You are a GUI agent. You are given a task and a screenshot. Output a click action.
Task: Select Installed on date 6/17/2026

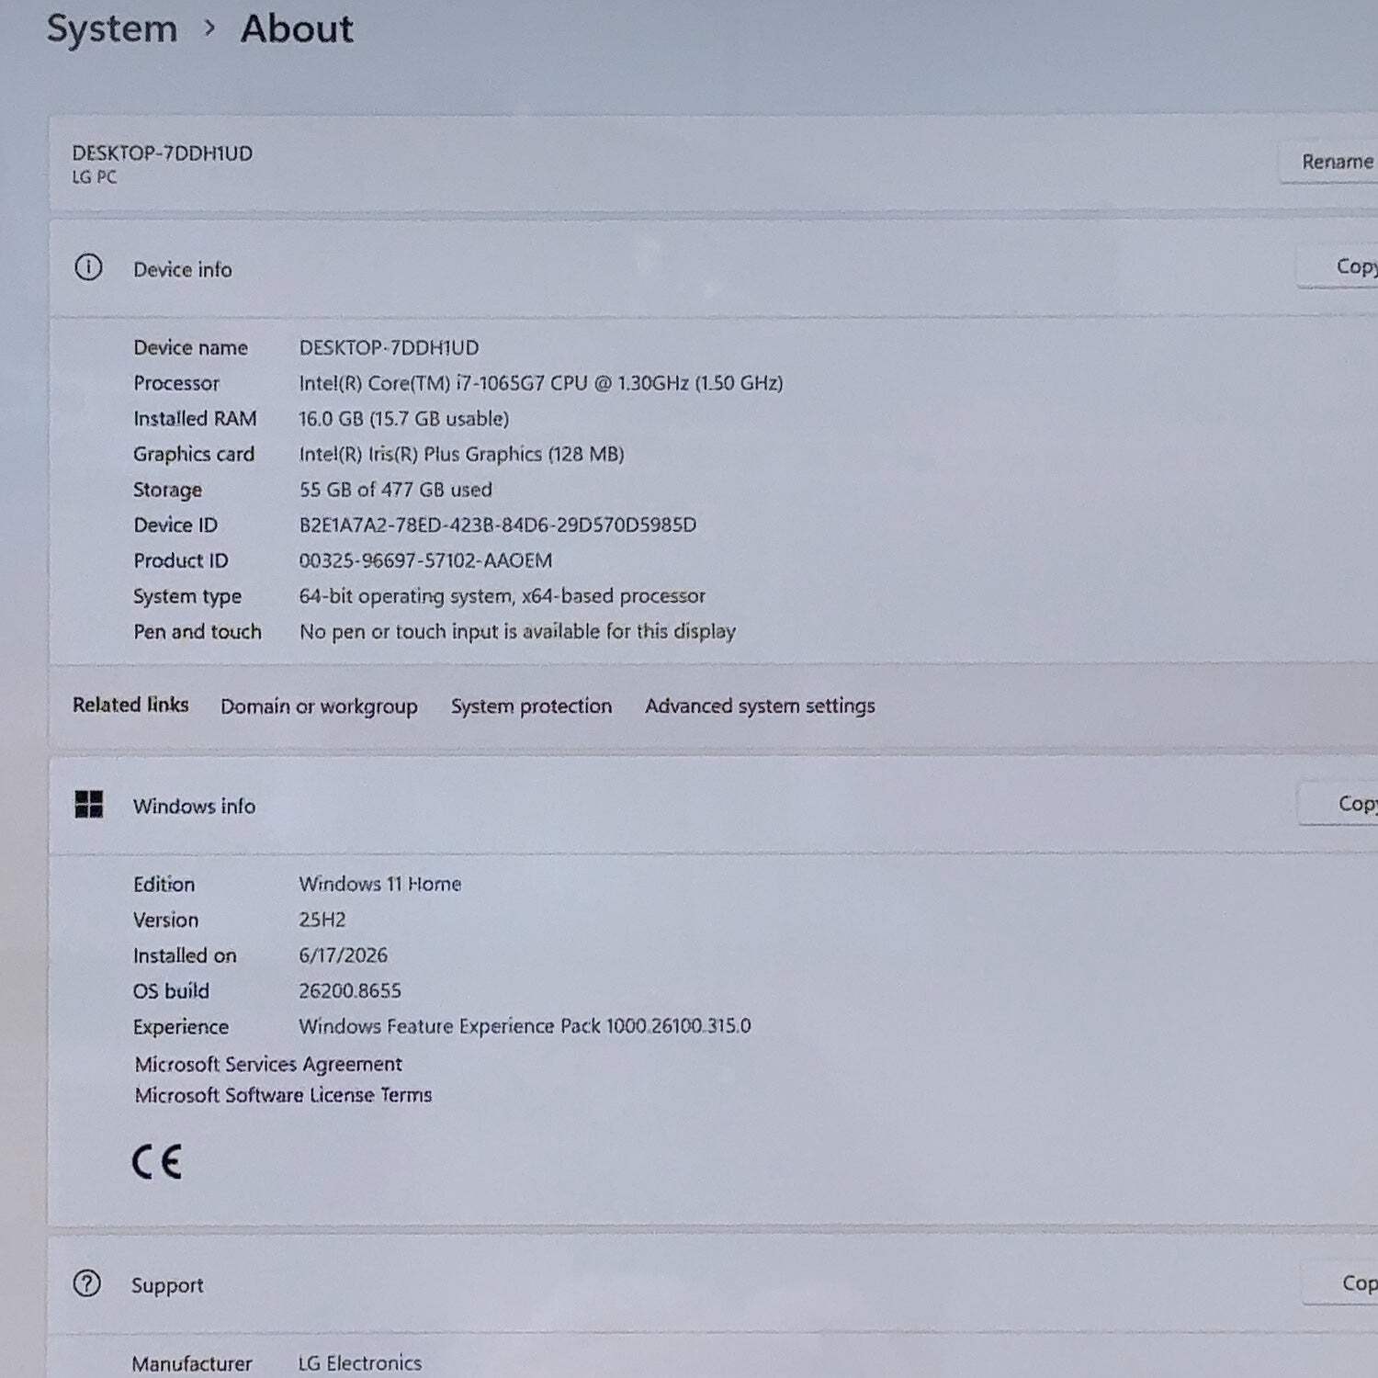[343, 955]
